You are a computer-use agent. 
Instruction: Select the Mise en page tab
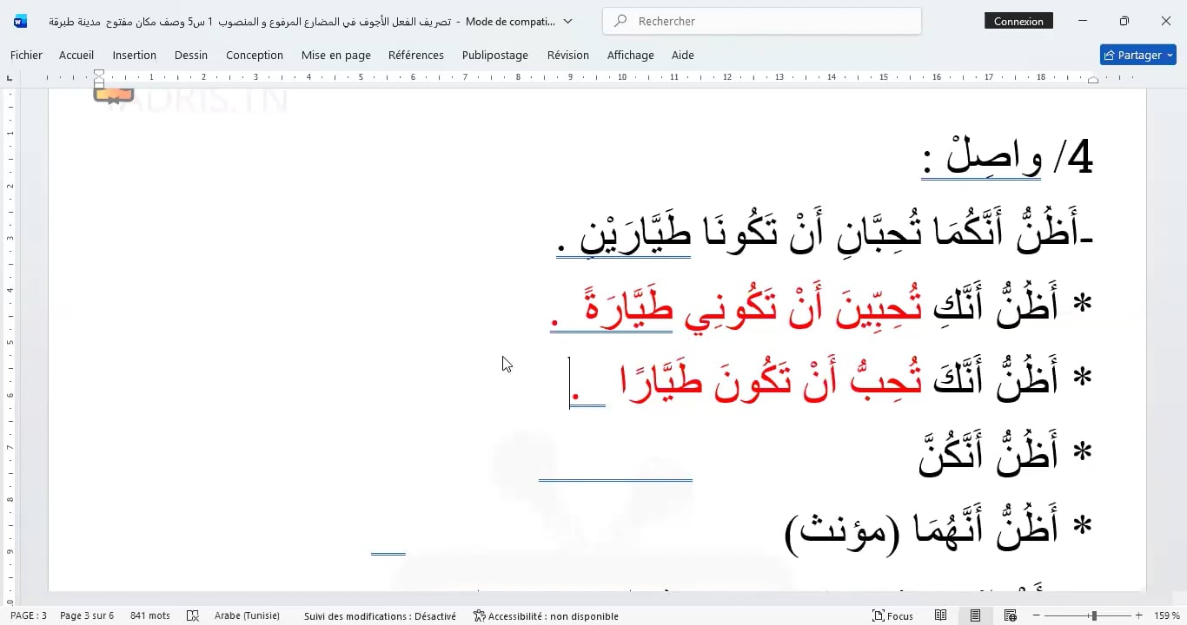pos(336,55)
